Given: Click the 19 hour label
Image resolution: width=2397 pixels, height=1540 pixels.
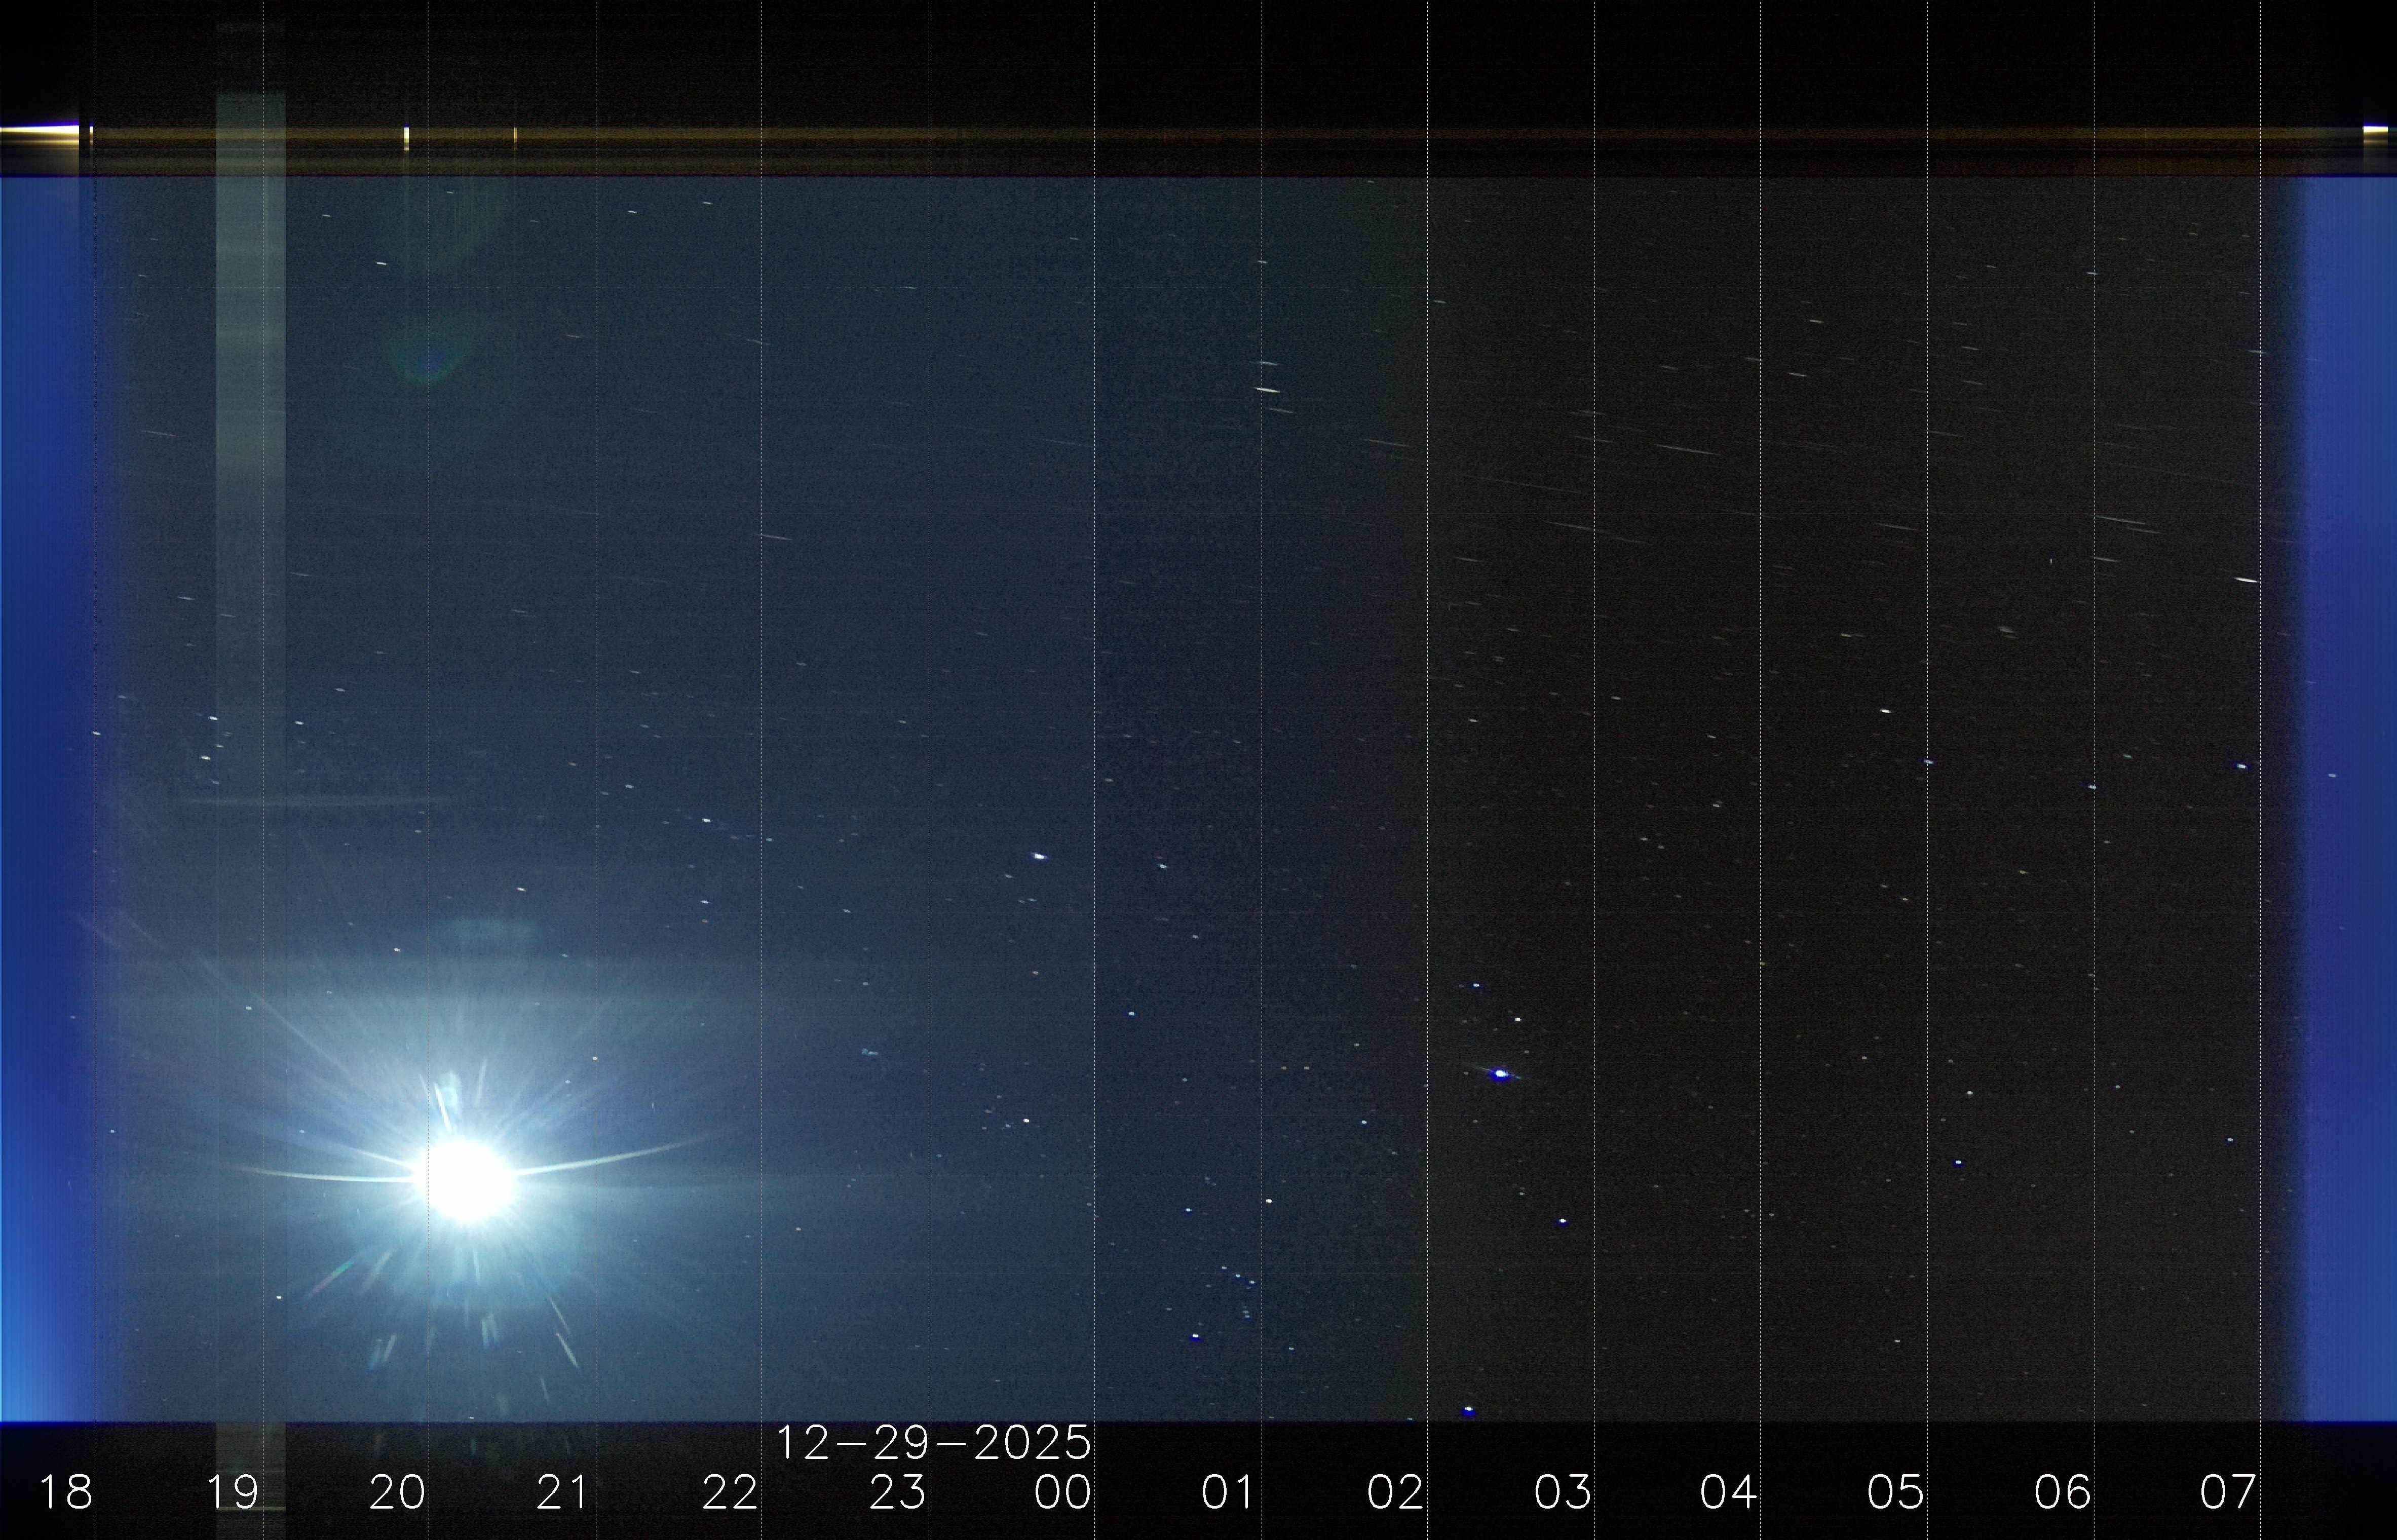Looking at the screenshot, I should (232, 1493).
